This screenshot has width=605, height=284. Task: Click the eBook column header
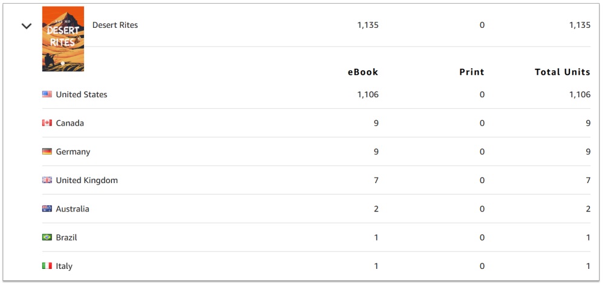(363, 72)
